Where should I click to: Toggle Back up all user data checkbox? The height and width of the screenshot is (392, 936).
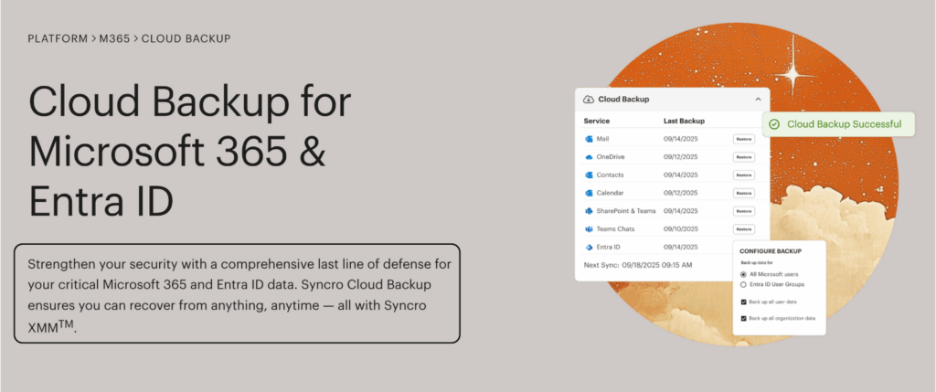click(x=744, y=302)
